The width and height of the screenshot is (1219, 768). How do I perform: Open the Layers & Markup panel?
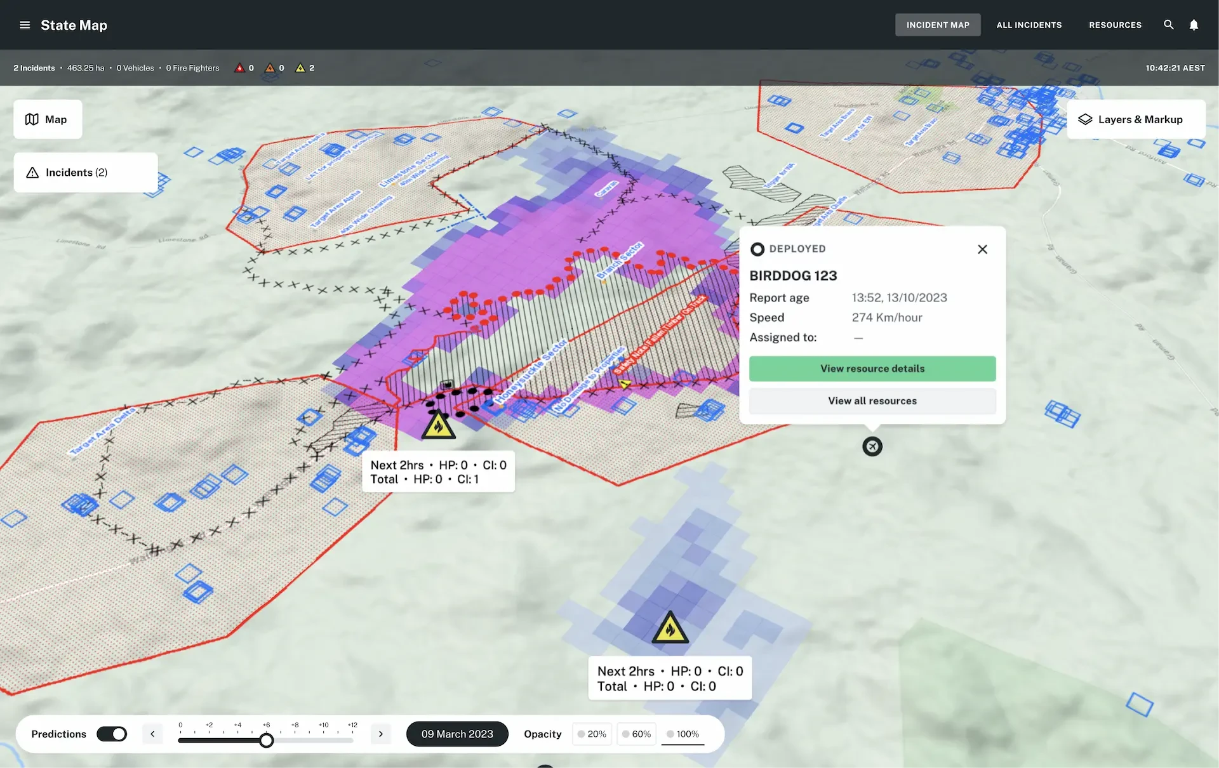pyautogui.click(x=1135, y=119)
